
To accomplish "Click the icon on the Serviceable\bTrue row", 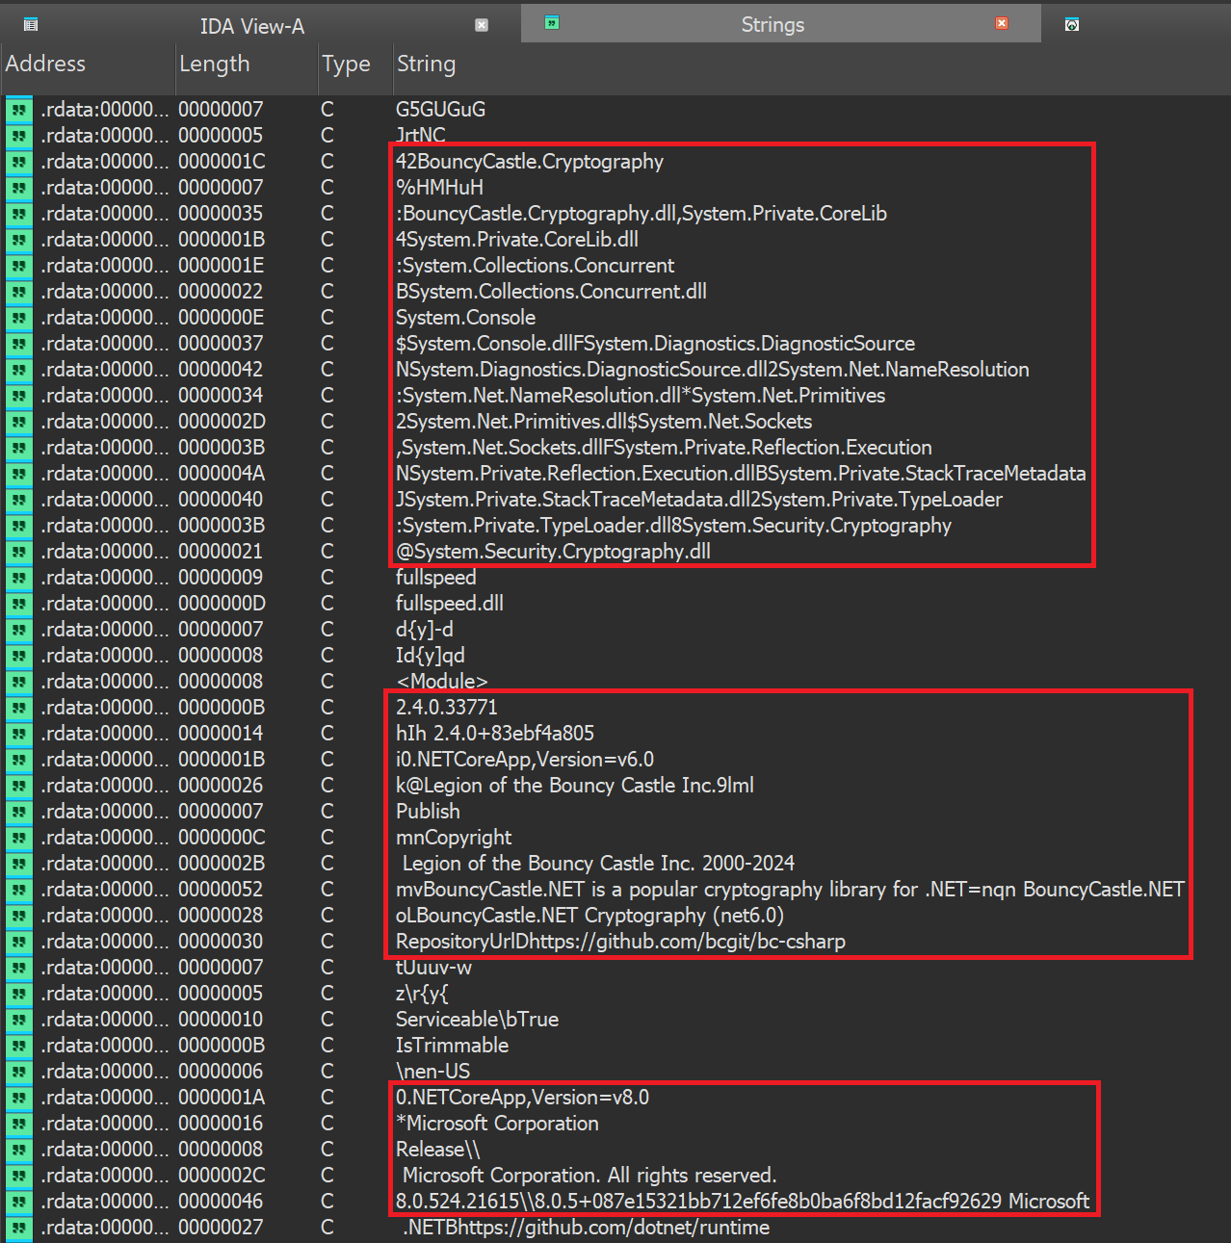I will [x=18, y=1020].
